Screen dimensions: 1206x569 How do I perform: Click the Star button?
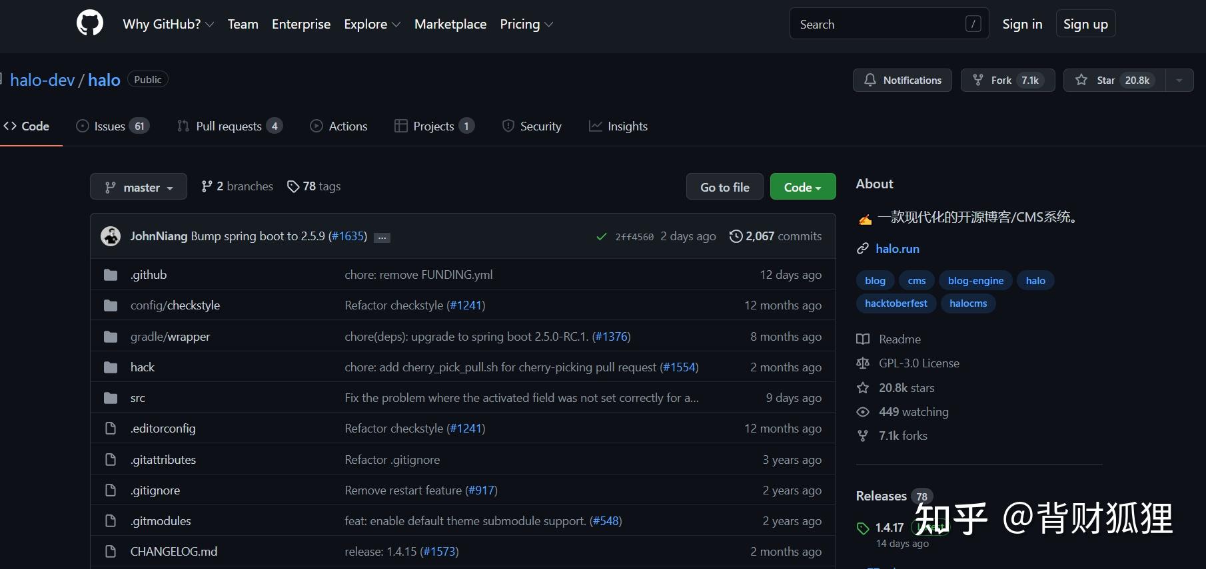(x=1115, y=80)
